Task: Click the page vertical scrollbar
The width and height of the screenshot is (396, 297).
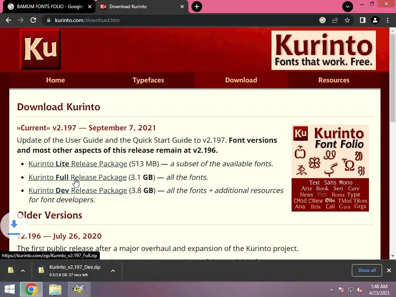Action: pyautogui.click(x=393, y=78)
